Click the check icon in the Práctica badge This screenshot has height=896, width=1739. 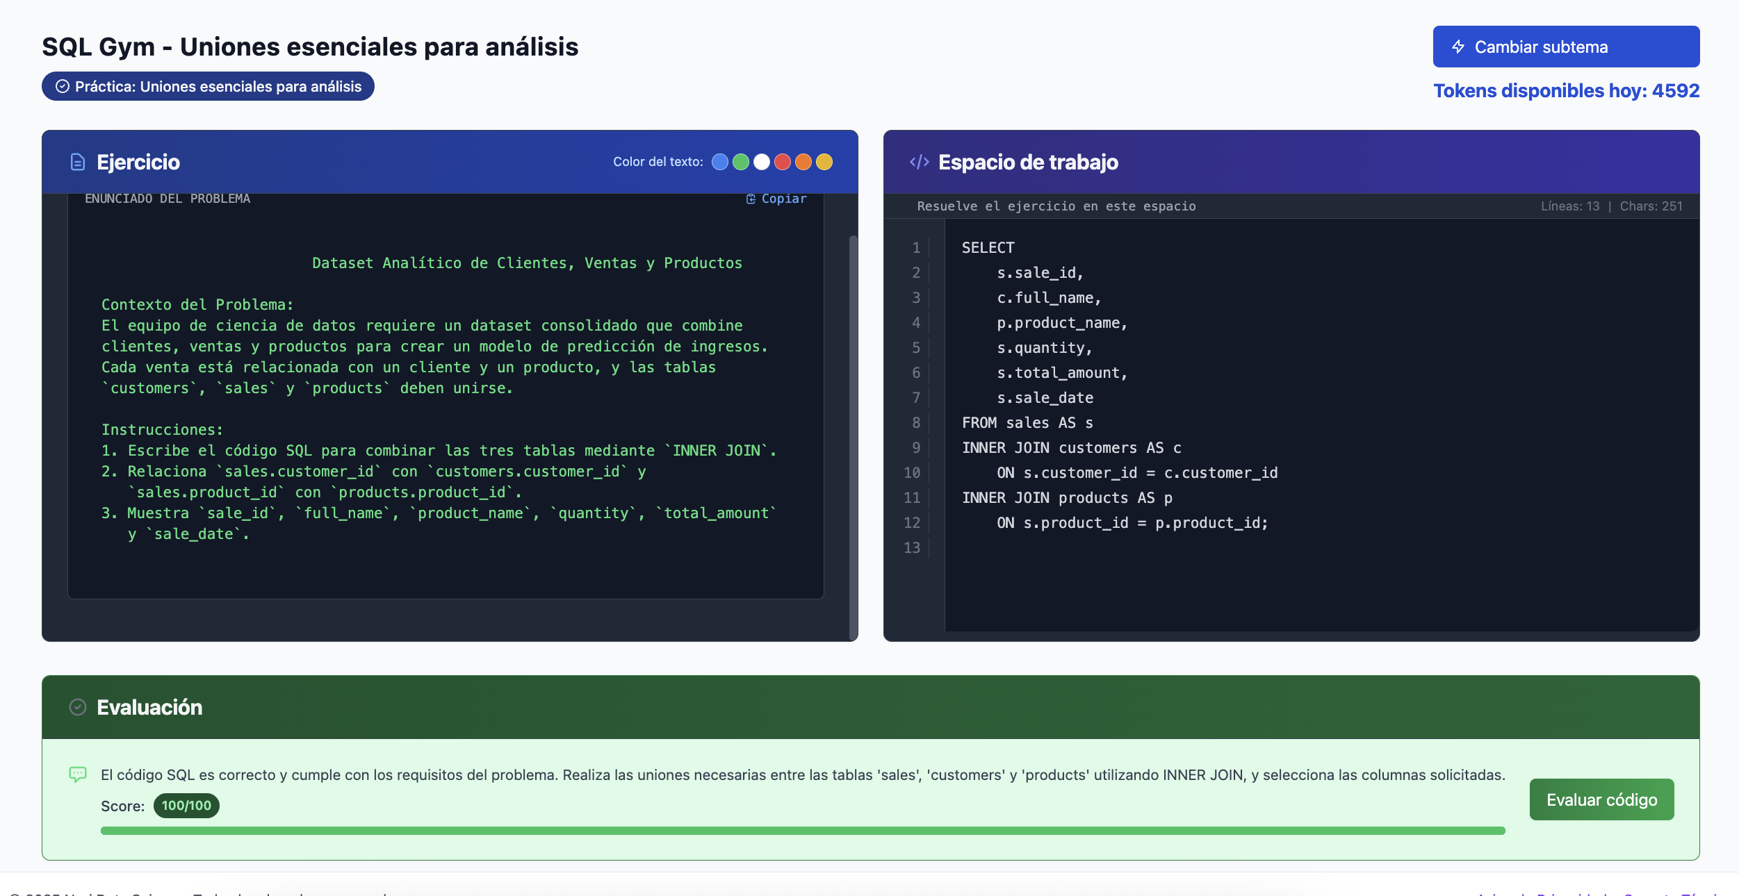[63, 86]
